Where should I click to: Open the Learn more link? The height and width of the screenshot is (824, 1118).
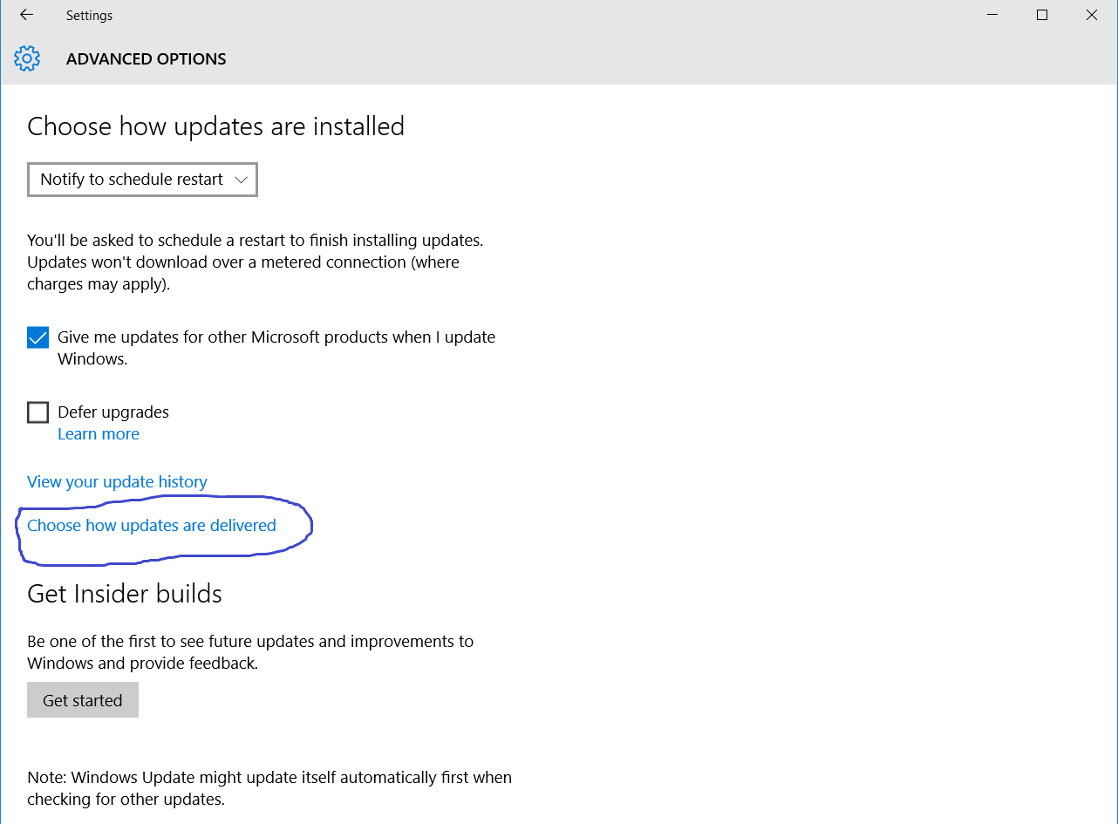click(99, 434)
